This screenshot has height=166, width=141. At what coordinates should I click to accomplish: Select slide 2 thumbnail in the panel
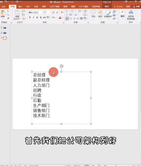click(5, 33)
